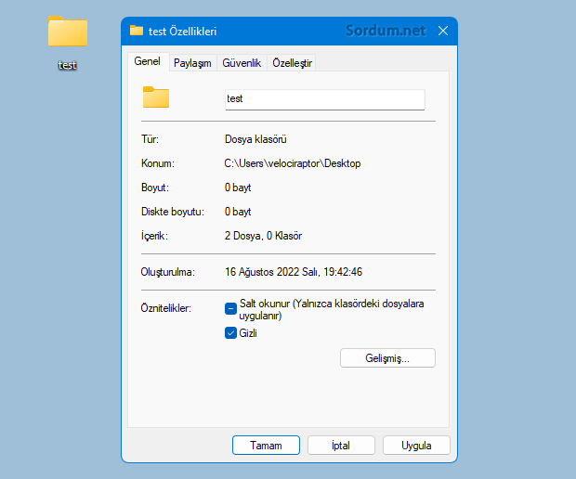Click the folder icon beside the name field
This screenshot has width=576, height=479.
pos(156,97)
